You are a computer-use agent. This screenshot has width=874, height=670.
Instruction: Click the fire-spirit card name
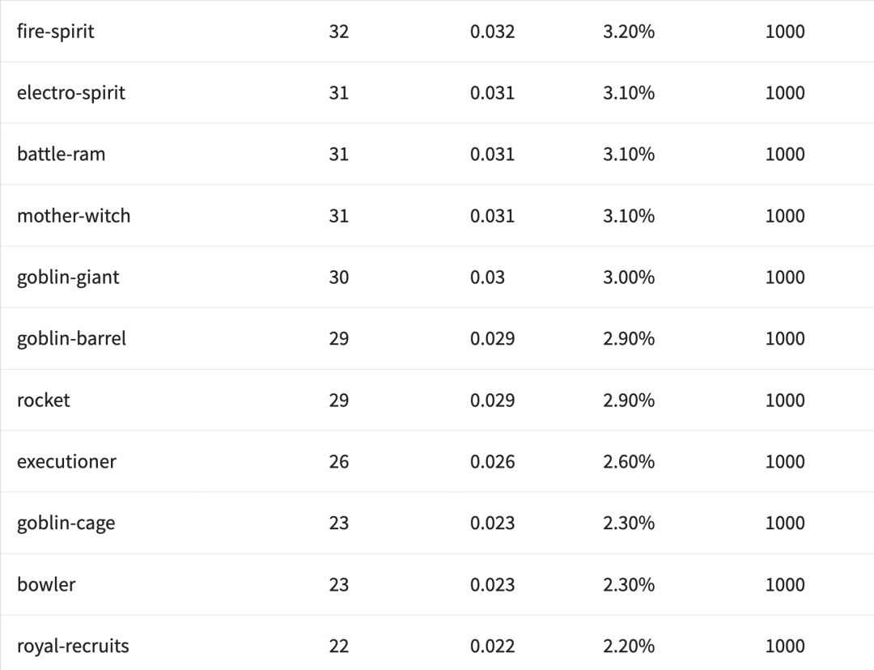coord(56,32)
